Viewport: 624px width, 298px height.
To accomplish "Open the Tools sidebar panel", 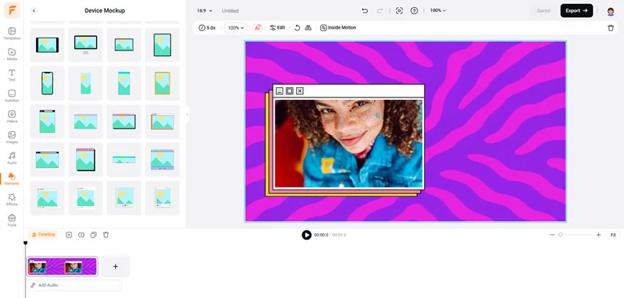I will [11, 220].
